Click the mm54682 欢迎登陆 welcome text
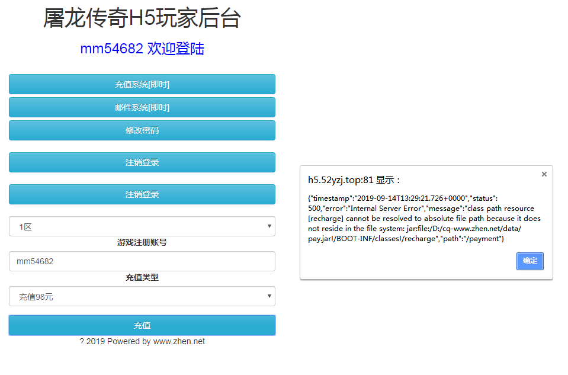Screen dimensions: 568x375 [x=142, y=49]
